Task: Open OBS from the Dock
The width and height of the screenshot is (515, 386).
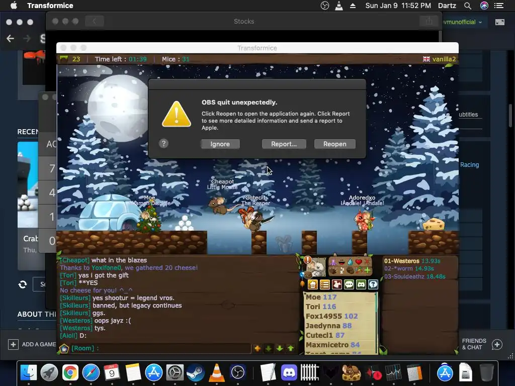Action: pyautogui.click(x=238, y=372)
